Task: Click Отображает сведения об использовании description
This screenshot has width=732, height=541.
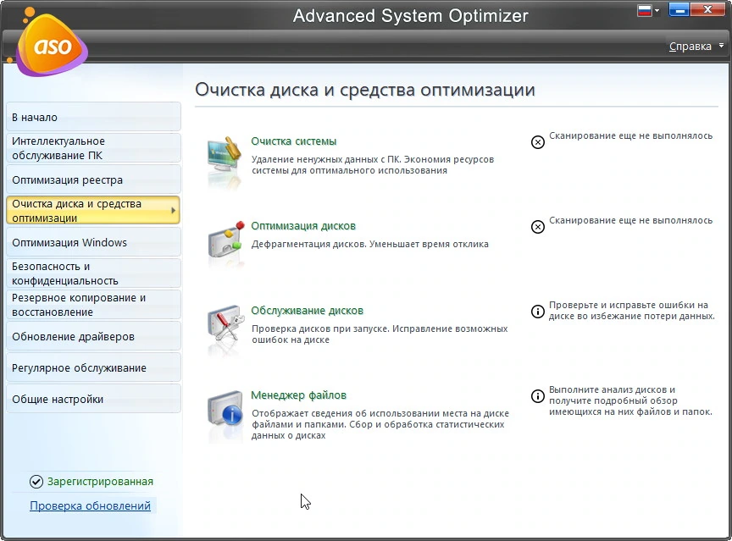Action: (x=380, y=424)
